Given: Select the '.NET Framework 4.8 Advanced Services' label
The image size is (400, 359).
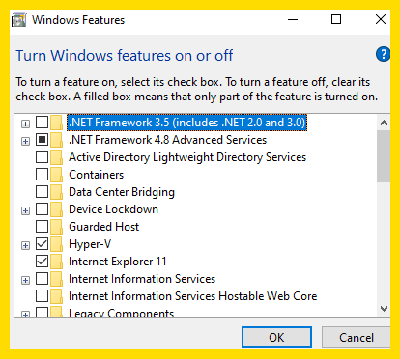Looking at the screenshot, I should pos(168,140).
